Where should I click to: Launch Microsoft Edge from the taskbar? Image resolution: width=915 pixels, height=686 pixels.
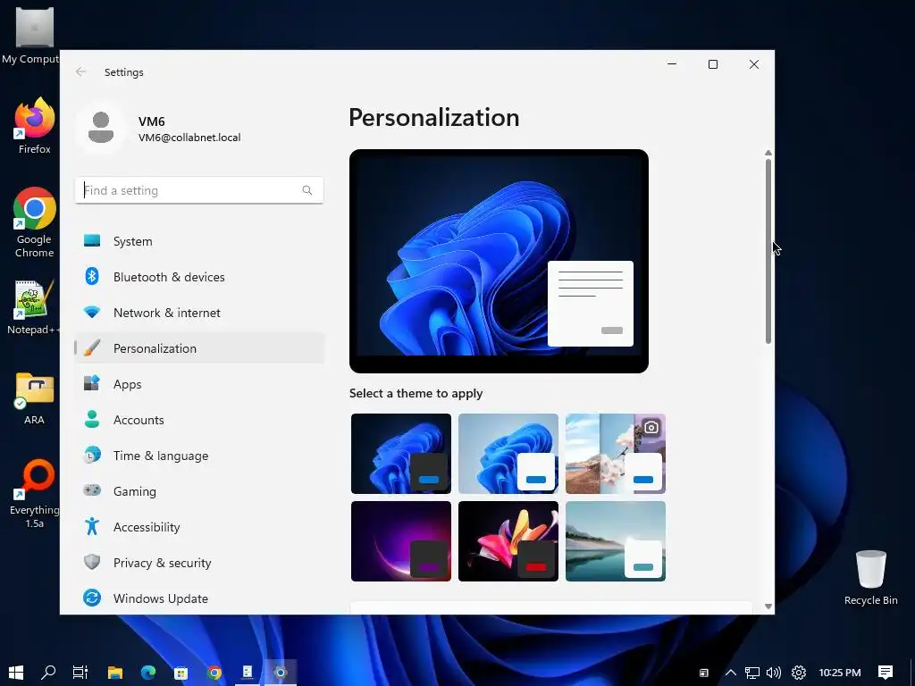click(x=148, y=673)
